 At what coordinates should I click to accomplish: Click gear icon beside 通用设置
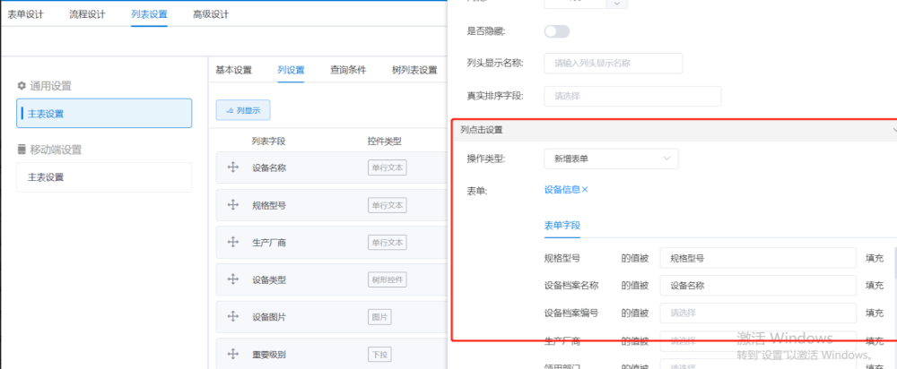coord(22,86)
